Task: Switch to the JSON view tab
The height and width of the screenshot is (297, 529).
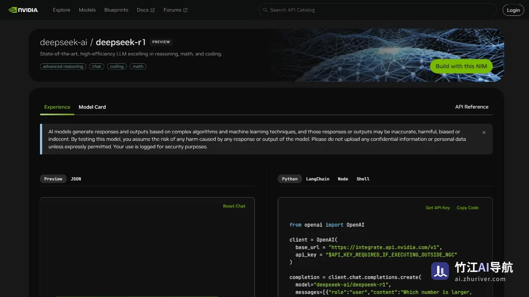Action: pyautogui.click(x=76, y=179)
